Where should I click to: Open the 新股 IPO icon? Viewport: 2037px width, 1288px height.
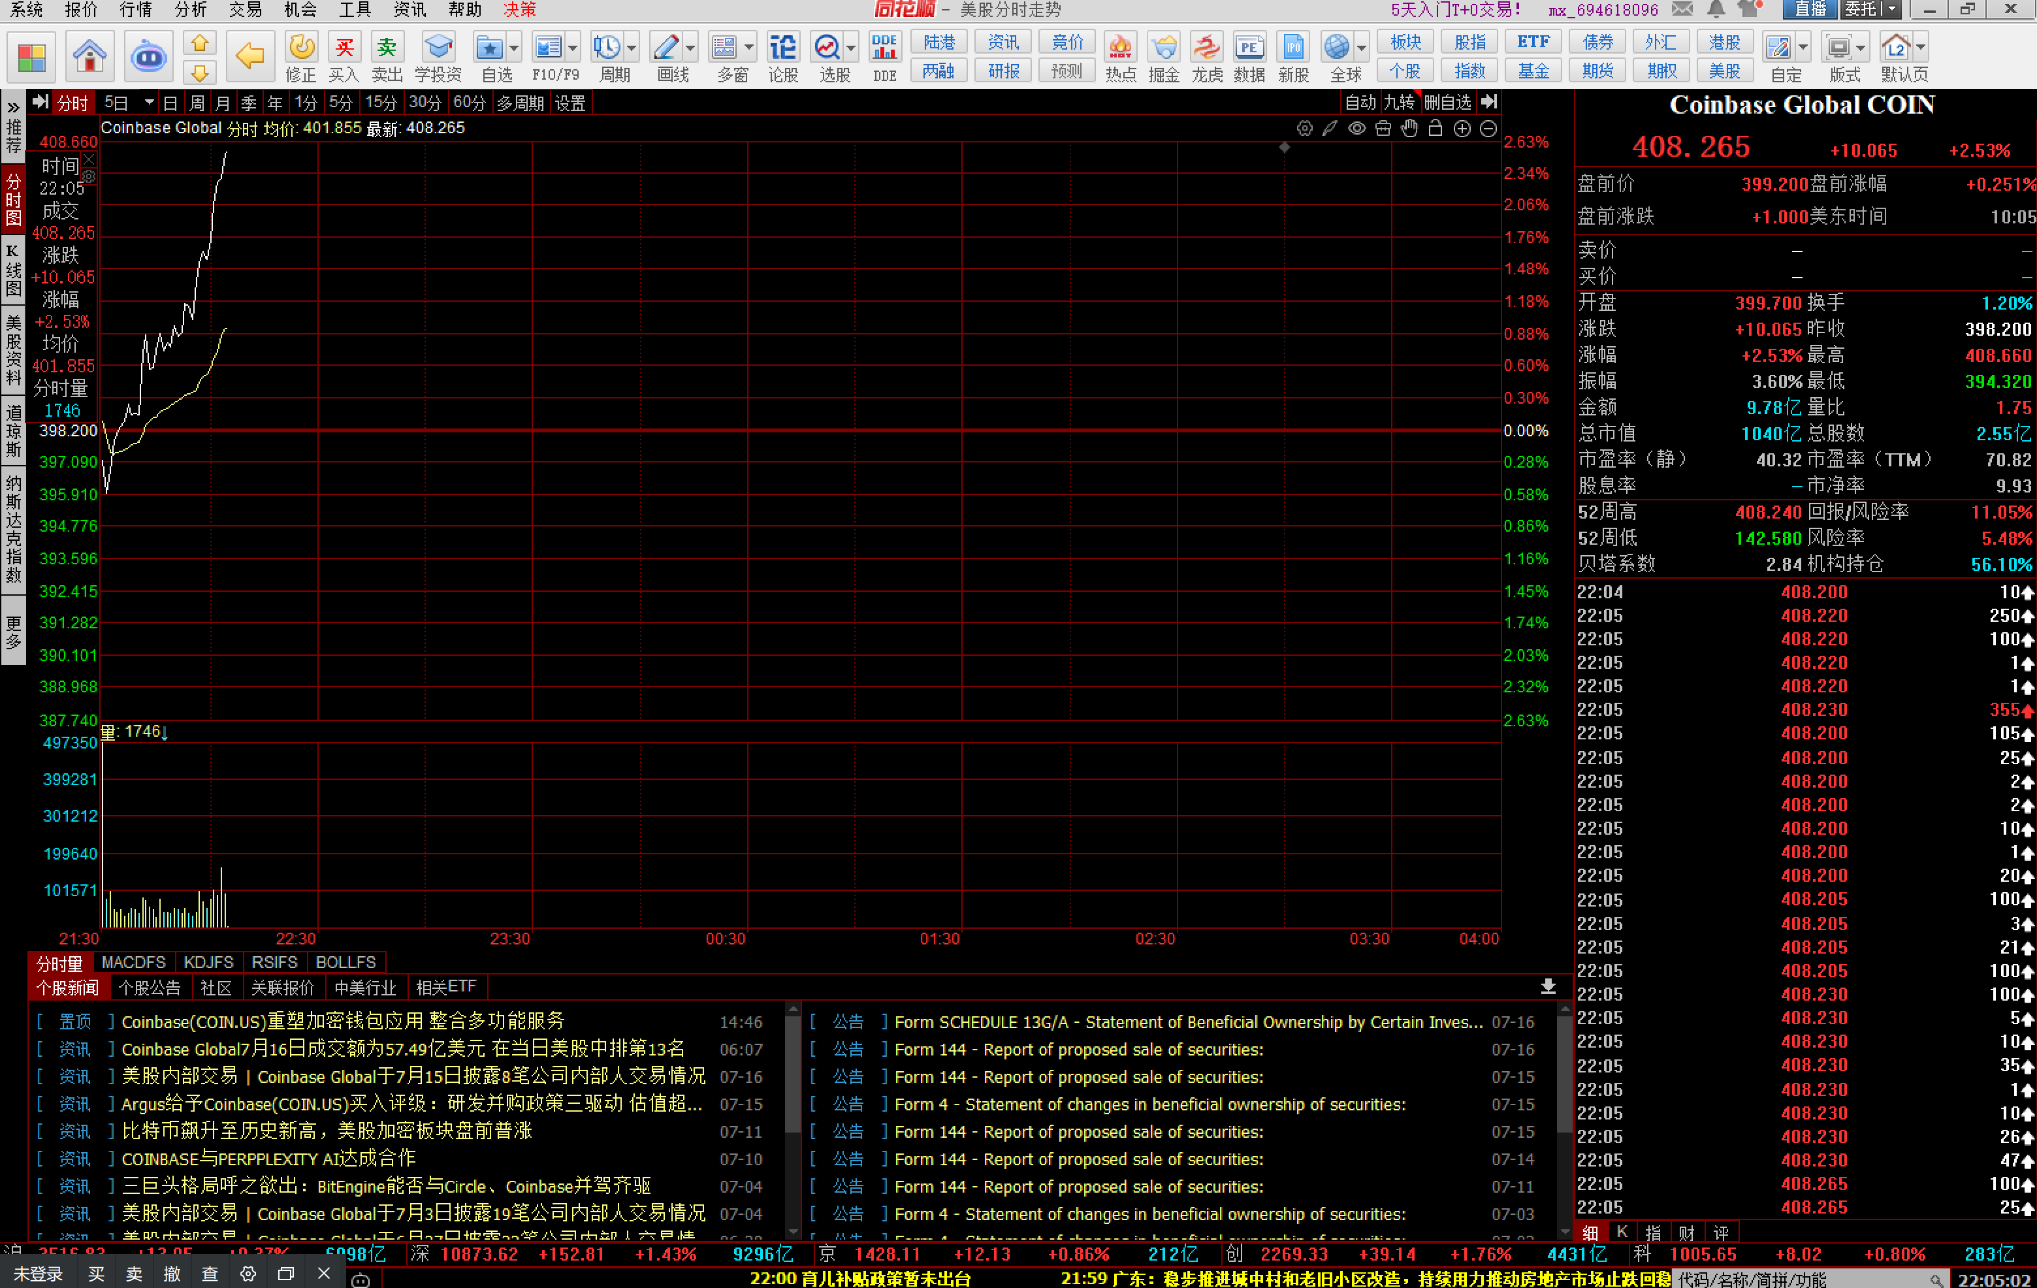[x=1293, y=56]
